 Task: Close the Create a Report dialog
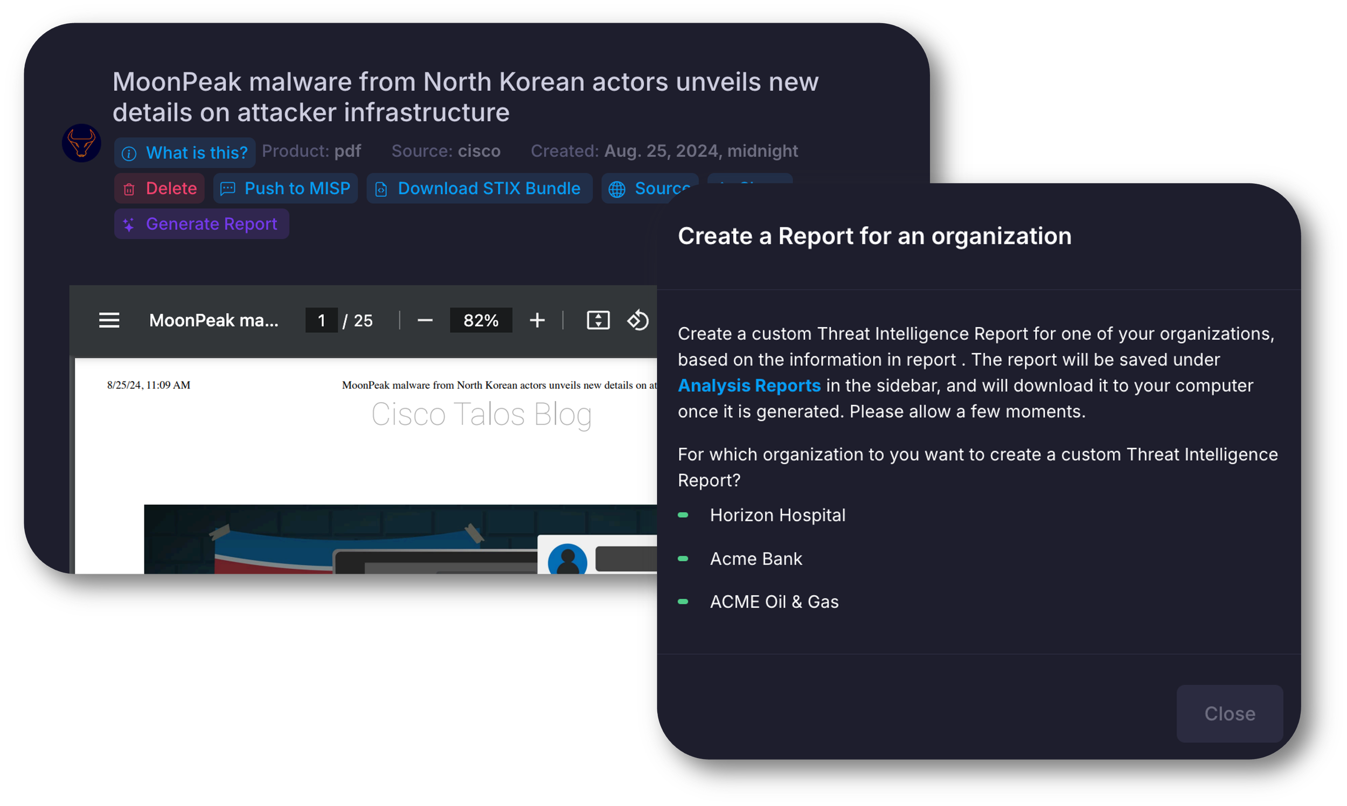click(1229, 713)
